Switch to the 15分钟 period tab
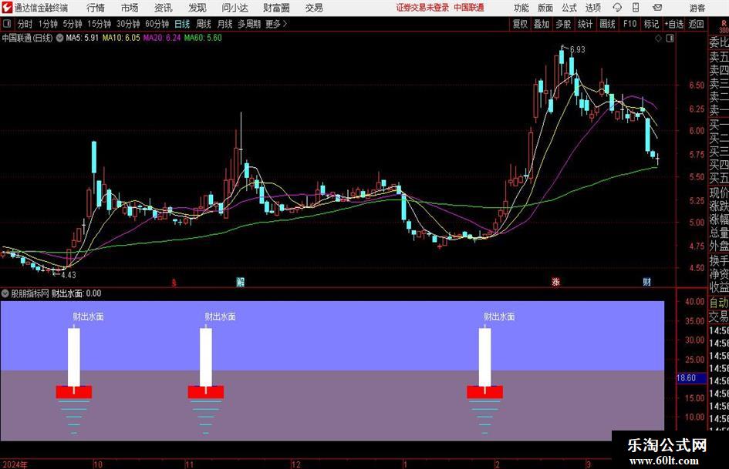This screenshot has width=729, height=469. pos(100,24)
